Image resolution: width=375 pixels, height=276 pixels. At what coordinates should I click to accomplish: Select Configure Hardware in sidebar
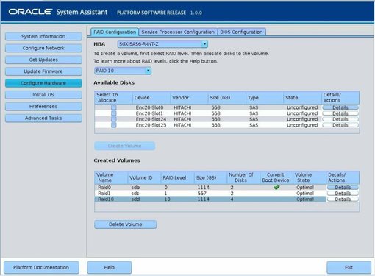43,83
